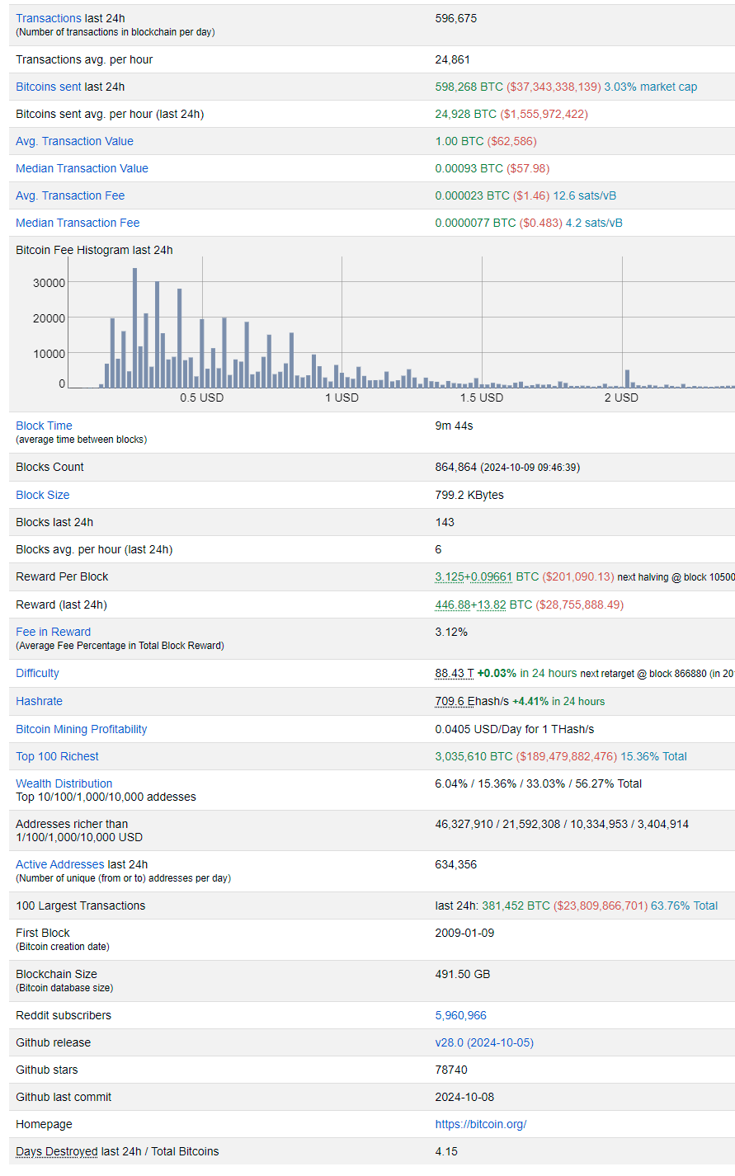This screenshot has height=1176, width=735.
Task: Click the 709.6 Ehash/s hashrate value
Action: 472,701
